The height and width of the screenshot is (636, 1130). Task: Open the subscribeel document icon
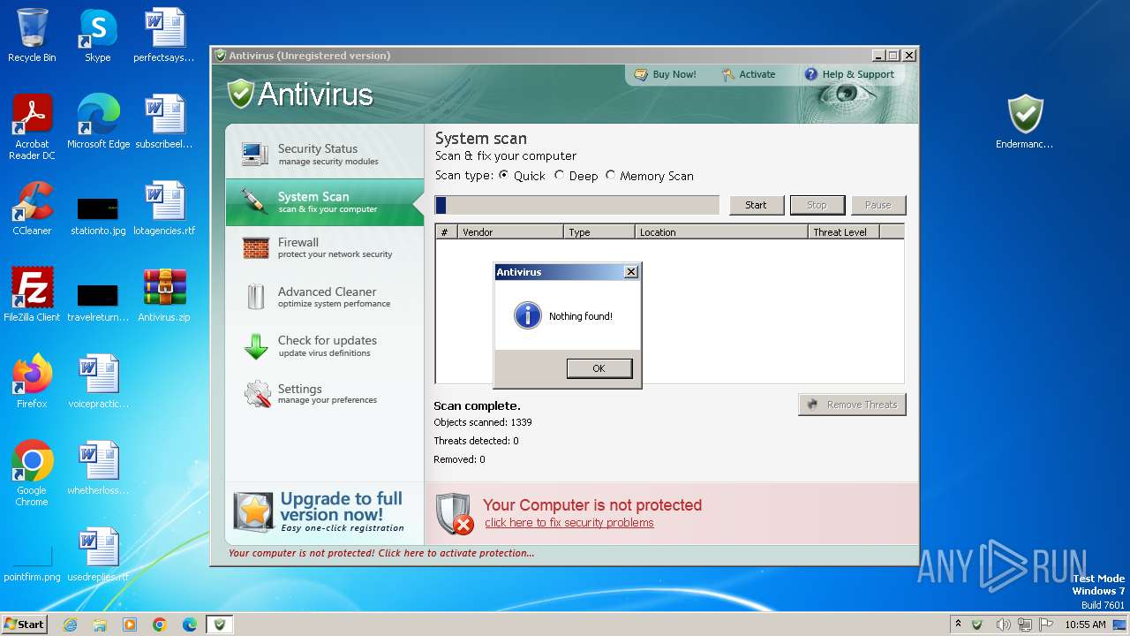164,122
